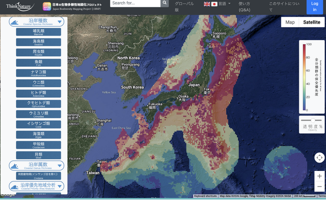Click the Dalian label on the map
Viewport: 326px width, 200px height.
[x=102, y=67]
